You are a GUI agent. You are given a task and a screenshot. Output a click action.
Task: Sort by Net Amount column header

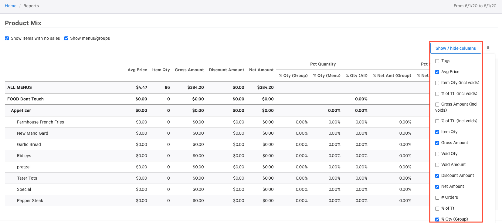click(261, 70)
